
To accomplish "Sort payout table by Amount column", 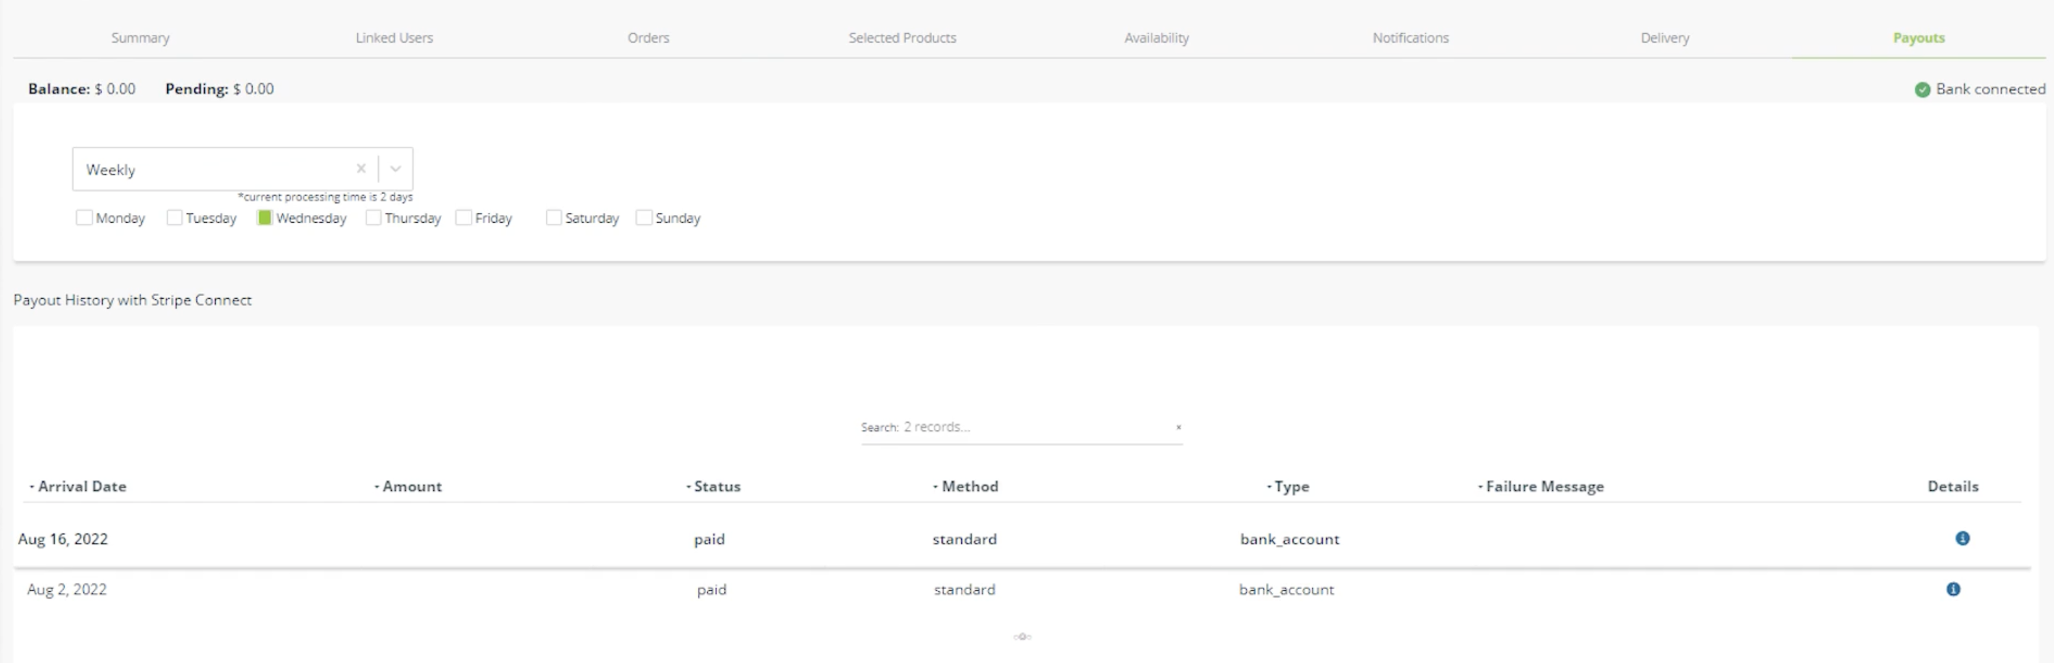I will click(x=411, y=487).
